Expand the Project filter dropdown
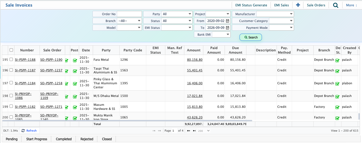This screenshot has height=143, width=362. [218, 14]
